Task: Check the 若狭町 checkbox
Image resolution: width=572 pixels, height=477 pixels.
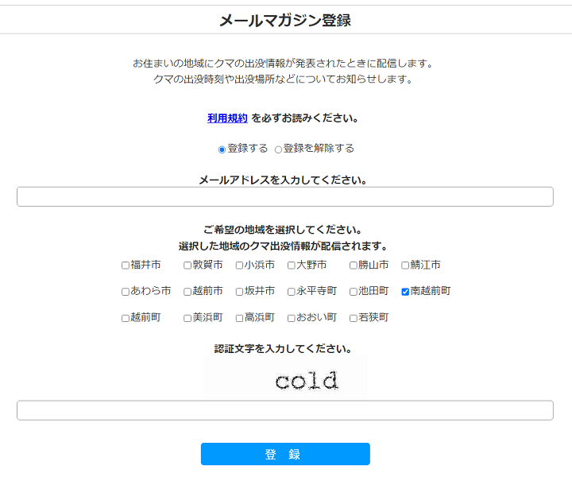Action: [x=354, y=318]
